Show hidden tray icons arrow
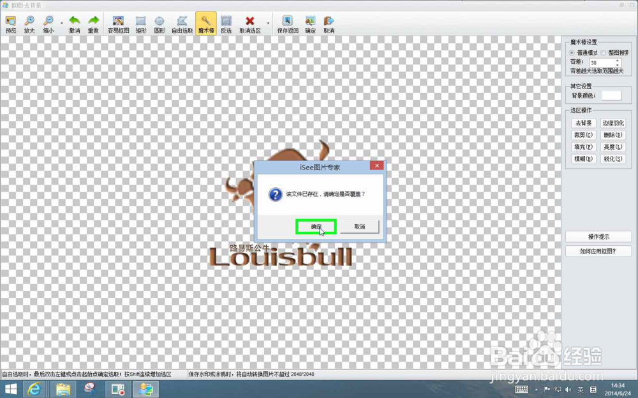Viewport: 638px width, 398px height. 537,390
